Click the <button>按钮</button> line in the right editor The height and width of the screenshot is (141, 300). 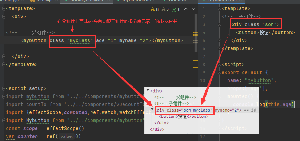(265, 32)
